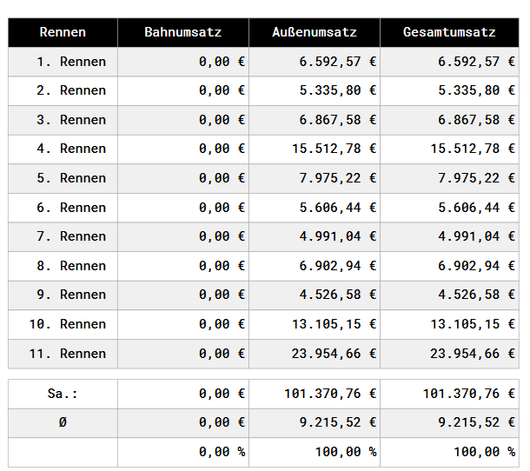This screenshot has width=530, height=471.
Task: Click Bahnumsatz cell of 9. Rennen
Action: (182, 295)
